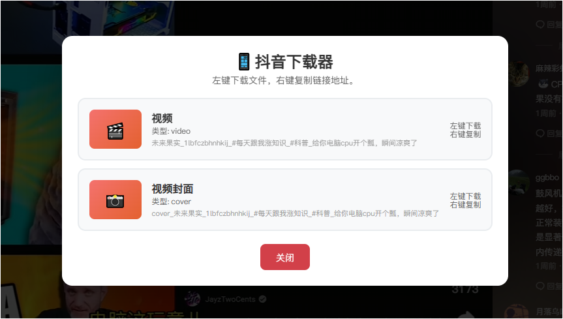The image size is (563, 319).
Task: Click the 类型: video label
Action: pos(171,131)
